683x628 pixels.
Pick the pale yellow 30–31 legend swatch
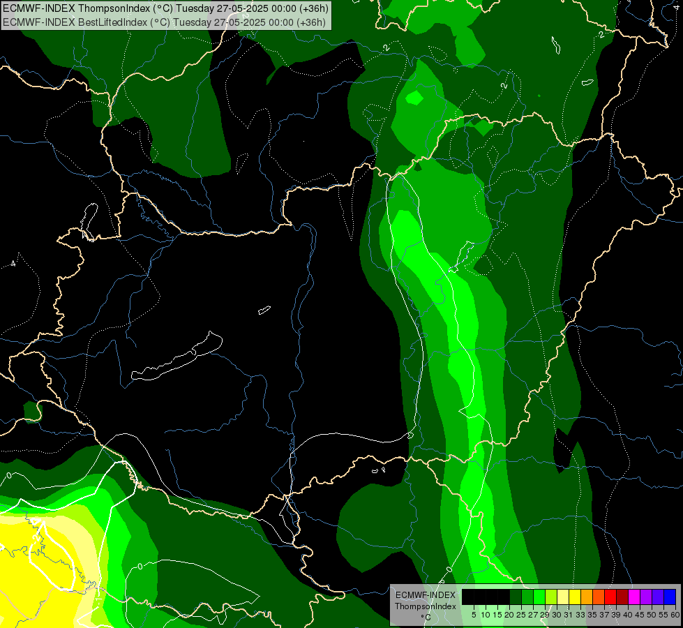(563, 597)
